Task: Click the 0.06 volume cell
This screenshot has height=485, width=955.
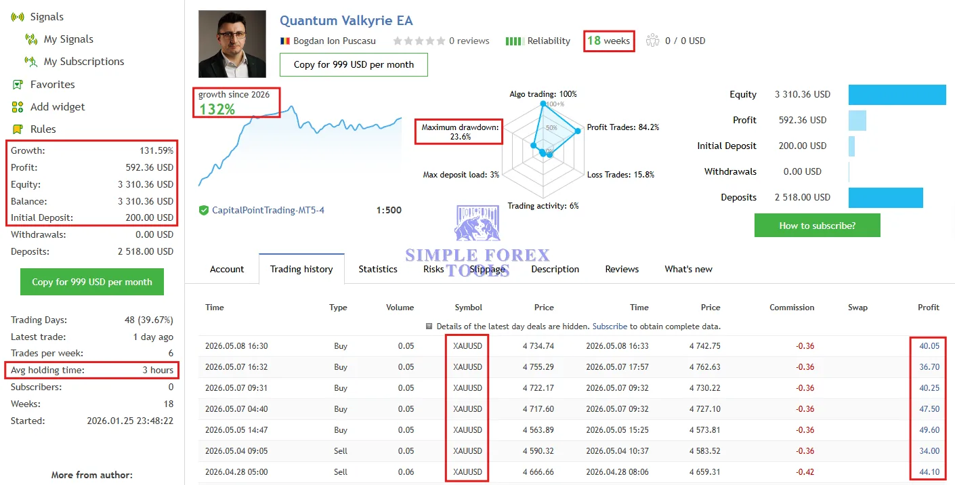Action: tap(406, 472)
